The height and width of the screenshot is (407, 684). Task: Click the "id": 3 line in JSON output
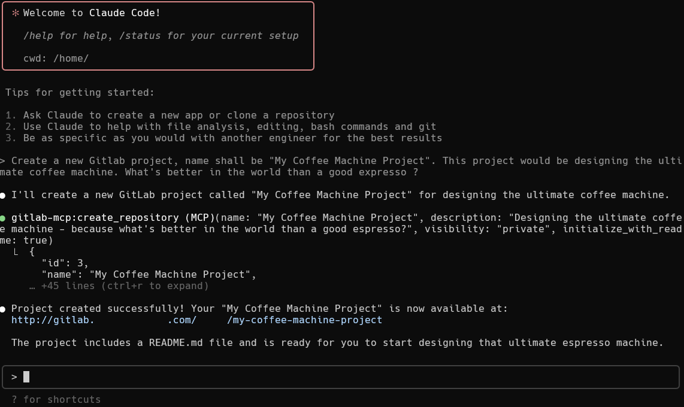pos(65,263)
